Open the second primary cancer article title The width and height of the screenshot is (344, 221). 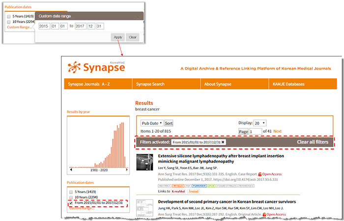pos(227,201)
